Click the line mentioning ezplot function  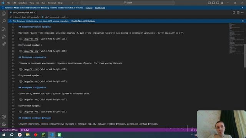pos(88,124)
